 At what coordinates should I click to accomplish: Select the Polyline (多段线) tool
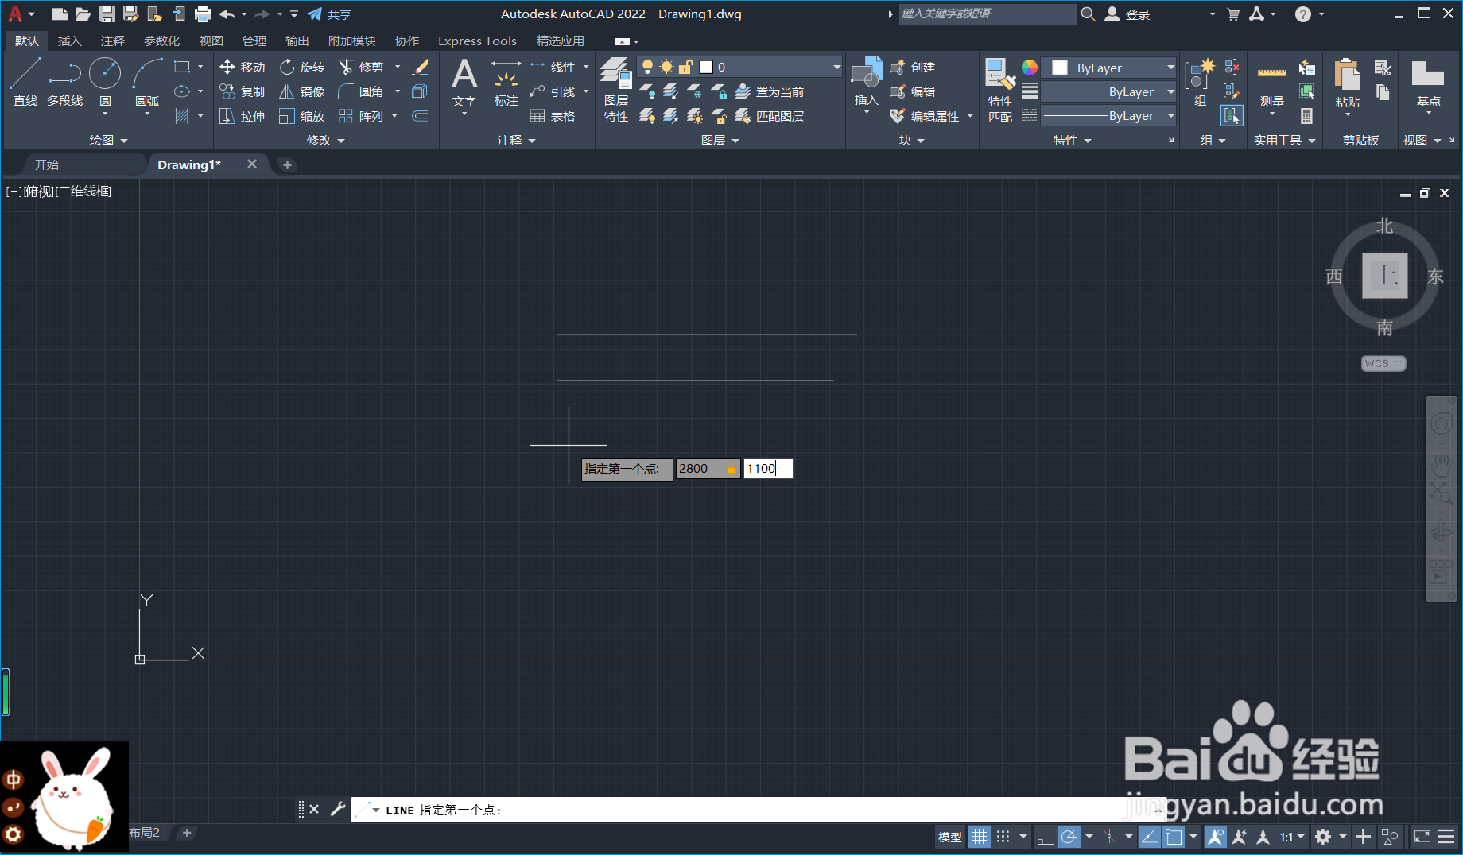pyautogui.click(x=64, y=82)
